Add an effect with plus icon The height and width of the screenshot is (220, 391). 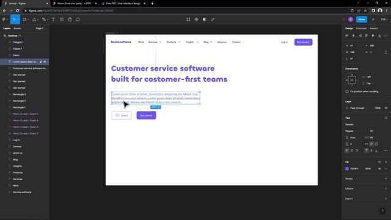[x=386, y=189]
